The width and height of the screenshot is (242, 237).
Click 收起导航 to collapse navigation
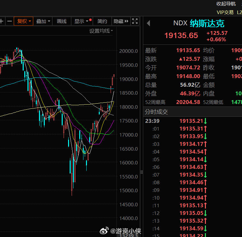pyautogui.click(x=226, y=4)
